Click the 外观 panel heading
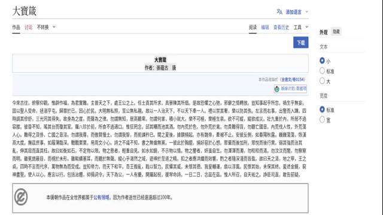Viewport: 383px width, 215px height. pos(323,32)
